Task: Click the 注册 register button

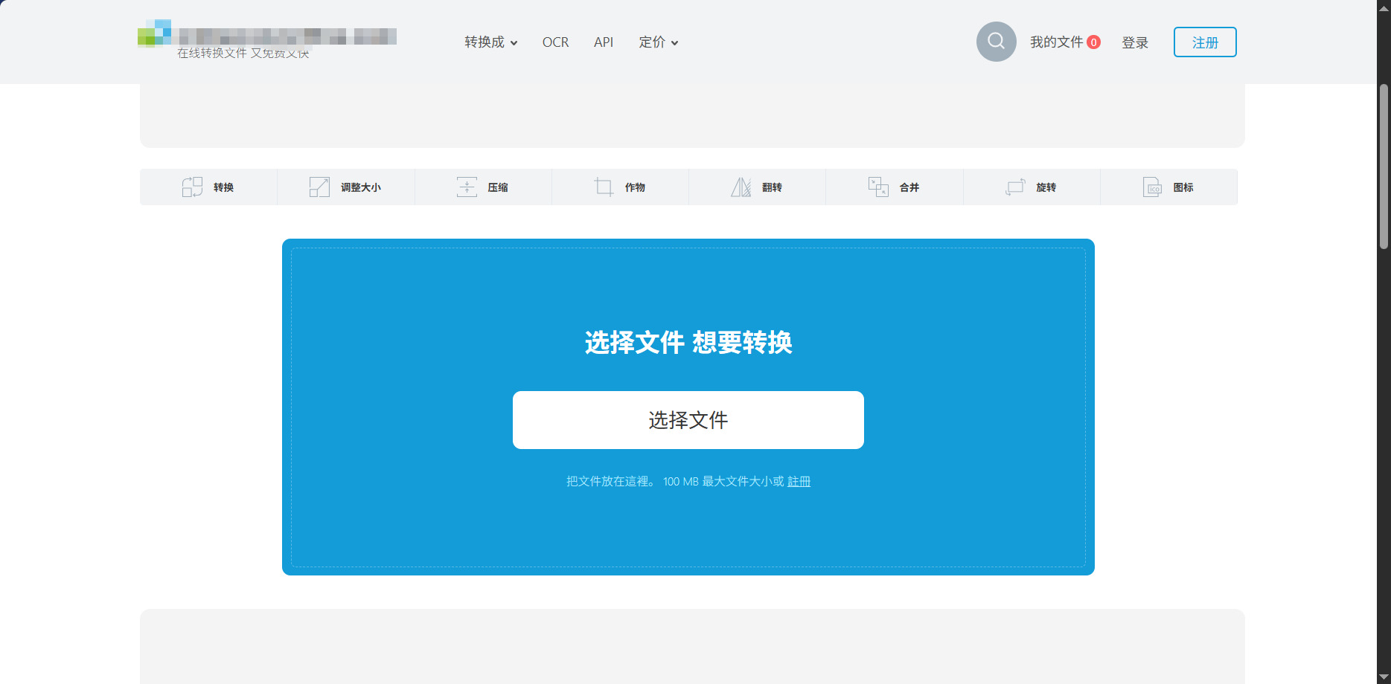Action: 1205,42
